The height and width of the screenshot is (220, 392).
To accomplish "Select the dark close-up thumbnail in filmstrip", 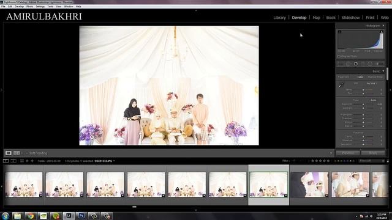I will tap(309, 185).
